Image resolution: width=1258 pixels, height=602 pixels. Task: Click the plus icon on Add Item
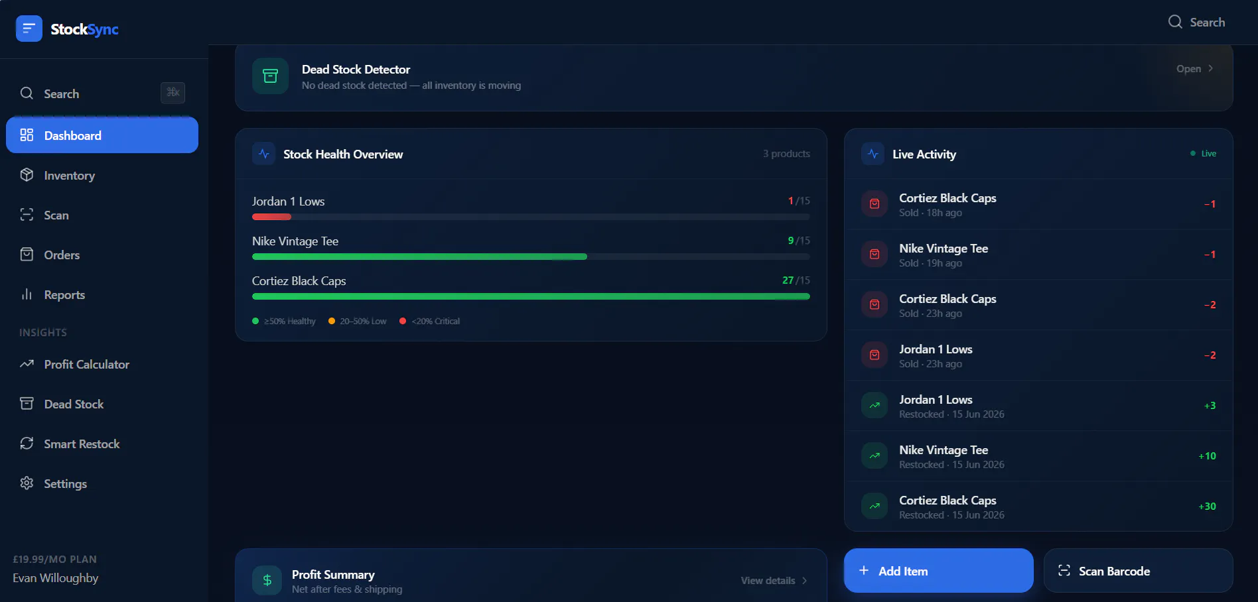click(864, 570)
